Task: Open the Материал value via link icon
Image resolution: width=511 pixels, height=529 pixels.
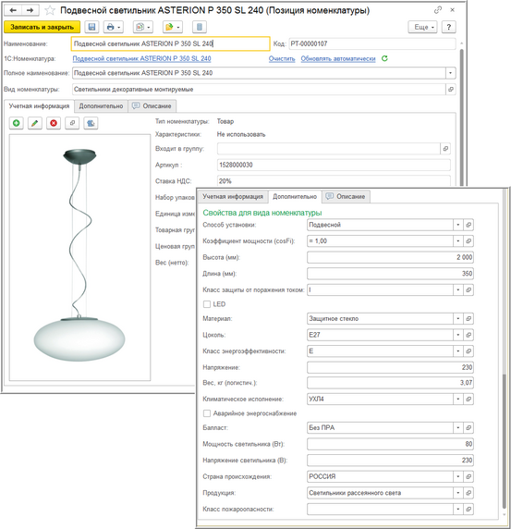Action: (468, 318)
